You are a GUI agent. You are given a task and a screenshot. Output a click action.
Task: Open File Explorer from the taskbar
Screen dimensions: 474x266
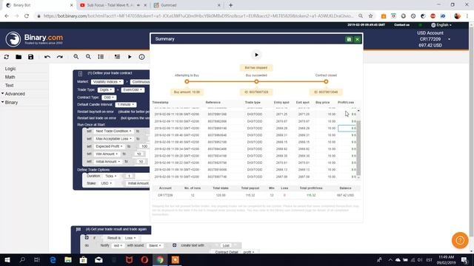tap(68, 259)
